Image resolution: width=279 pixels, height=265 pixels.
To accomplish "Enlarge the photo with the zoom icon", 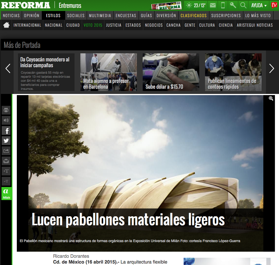I will 271,98.
